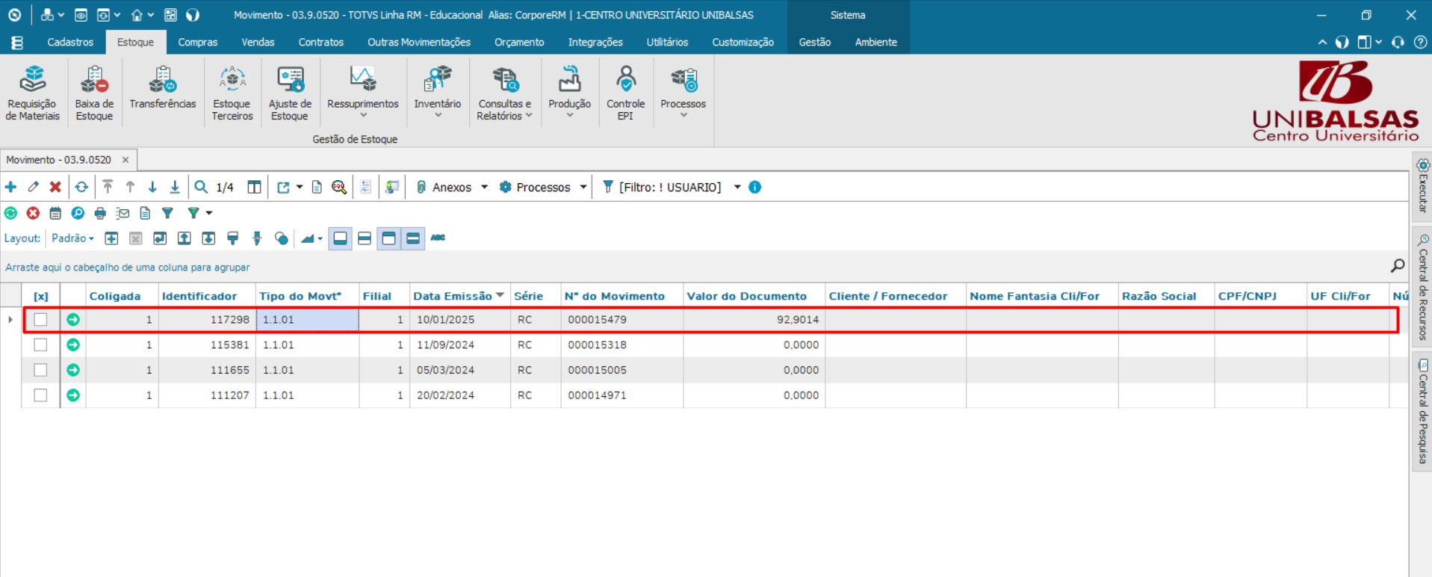Sort by Data Emissão column header

pos(453,296)
